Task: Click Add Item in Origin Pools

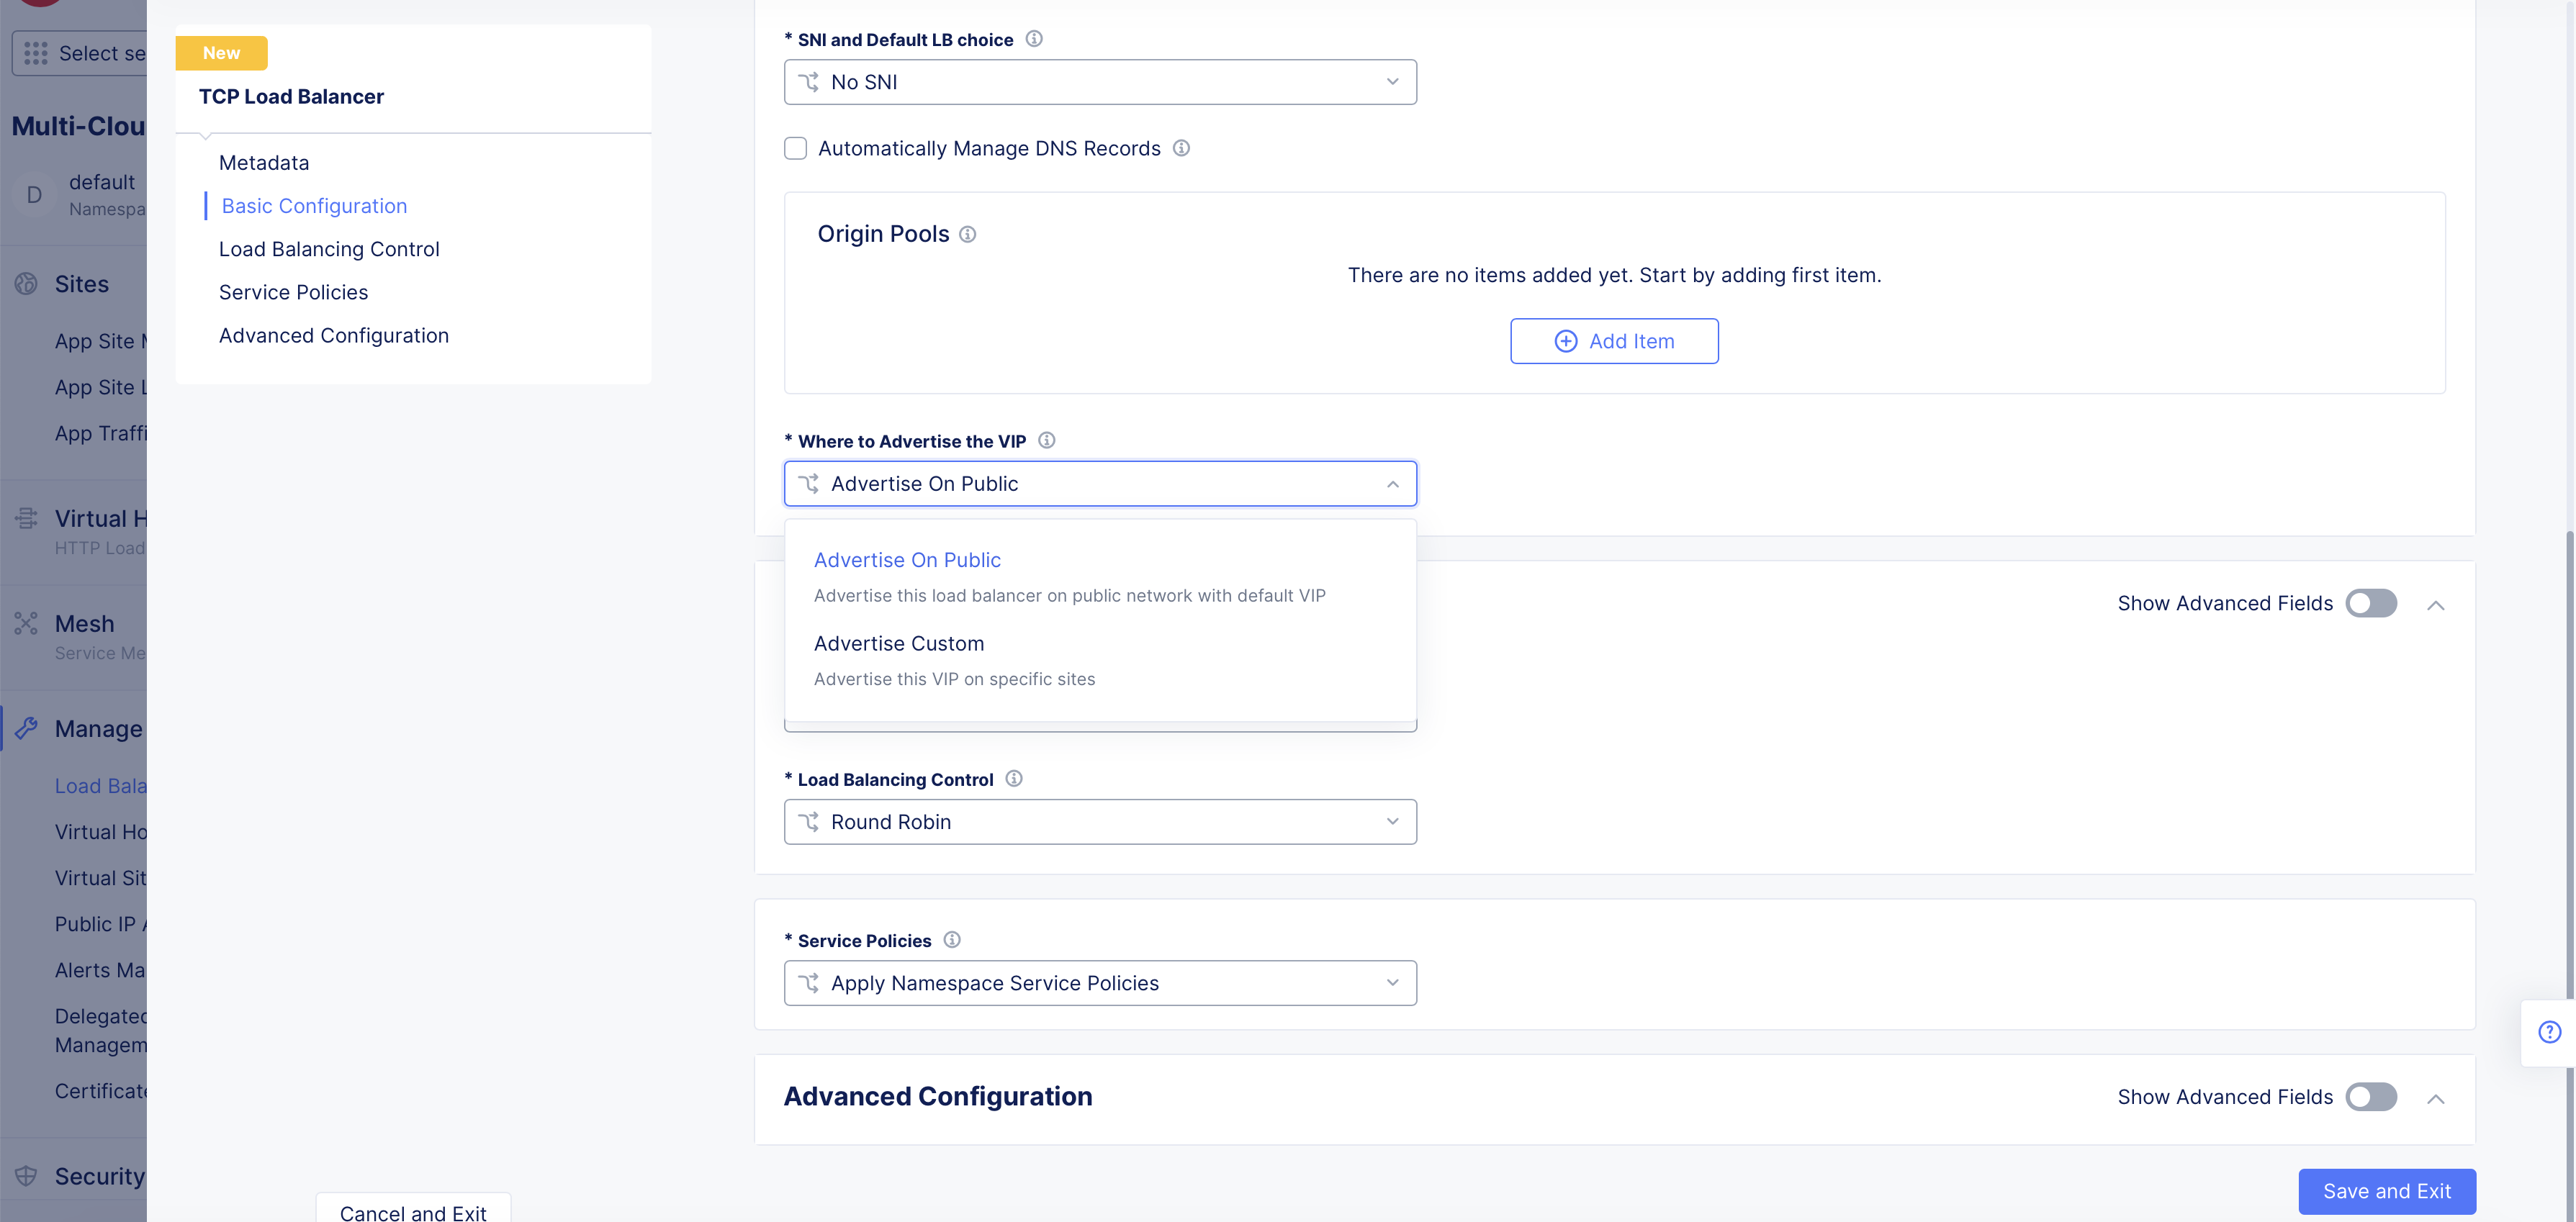Action: [x=1613, y=341]
